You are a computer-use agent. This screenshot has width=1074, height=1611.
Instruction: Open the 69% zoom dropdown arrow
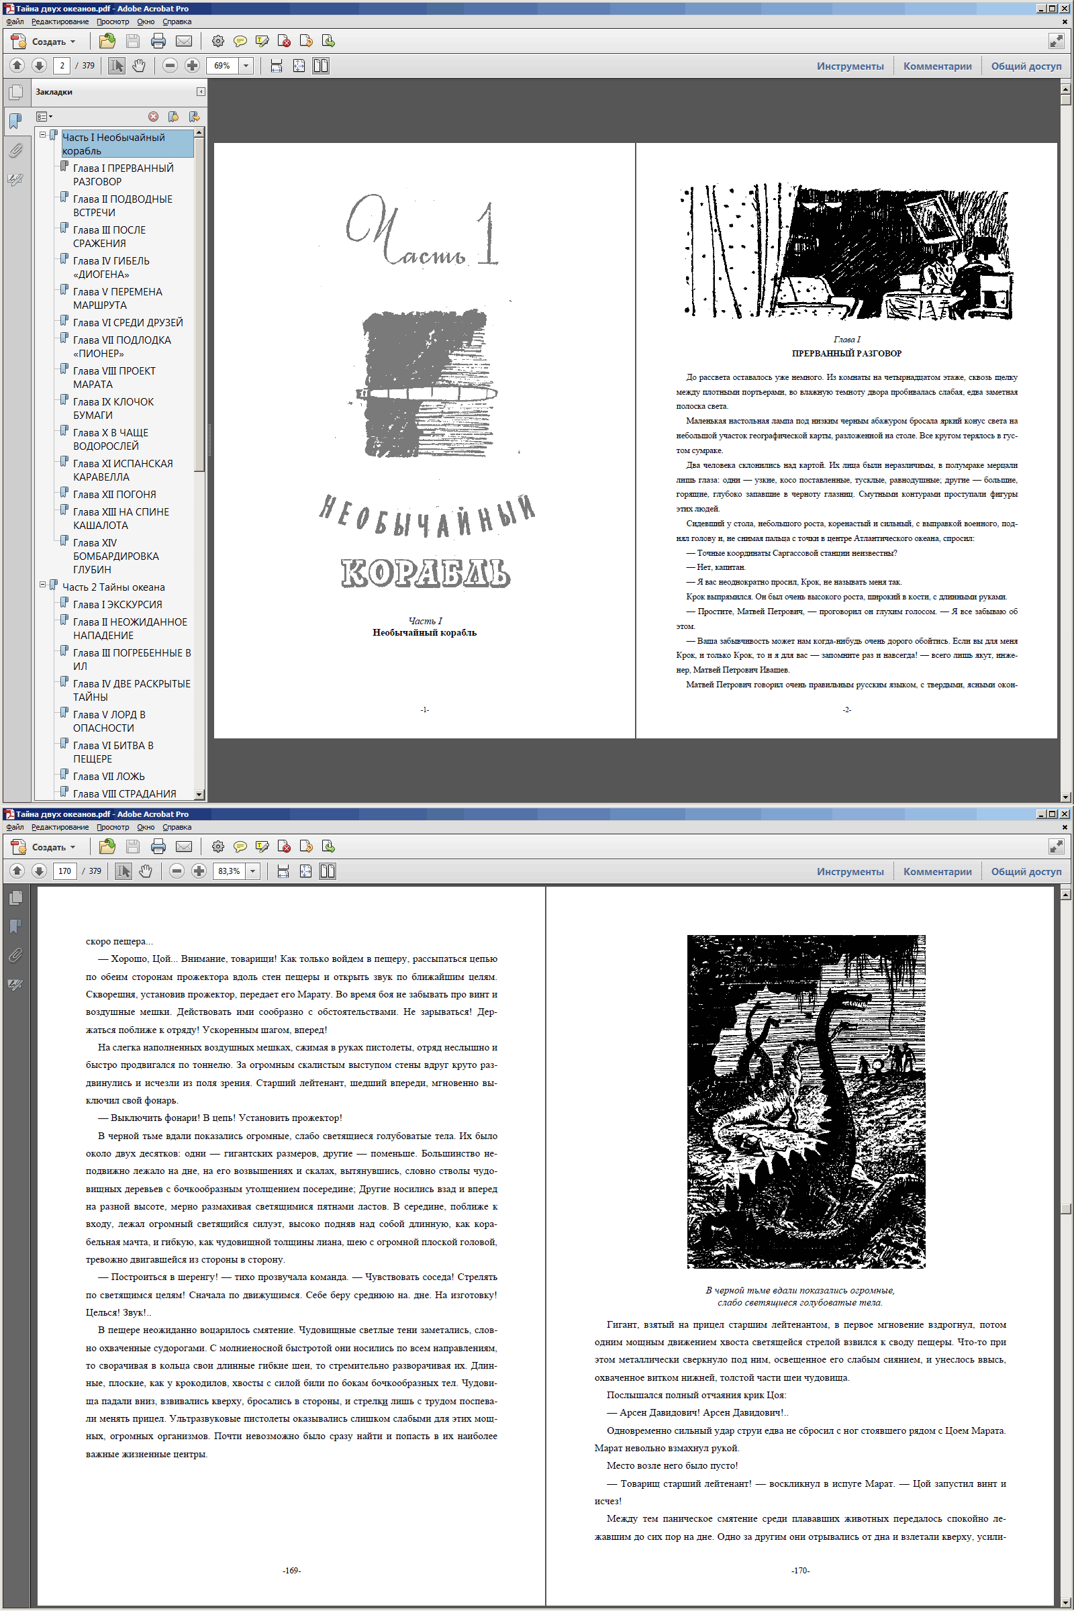coord(246,66)
